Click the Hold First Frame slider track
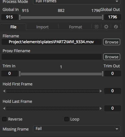Screen dimensions: 125x137 [52, 91]
